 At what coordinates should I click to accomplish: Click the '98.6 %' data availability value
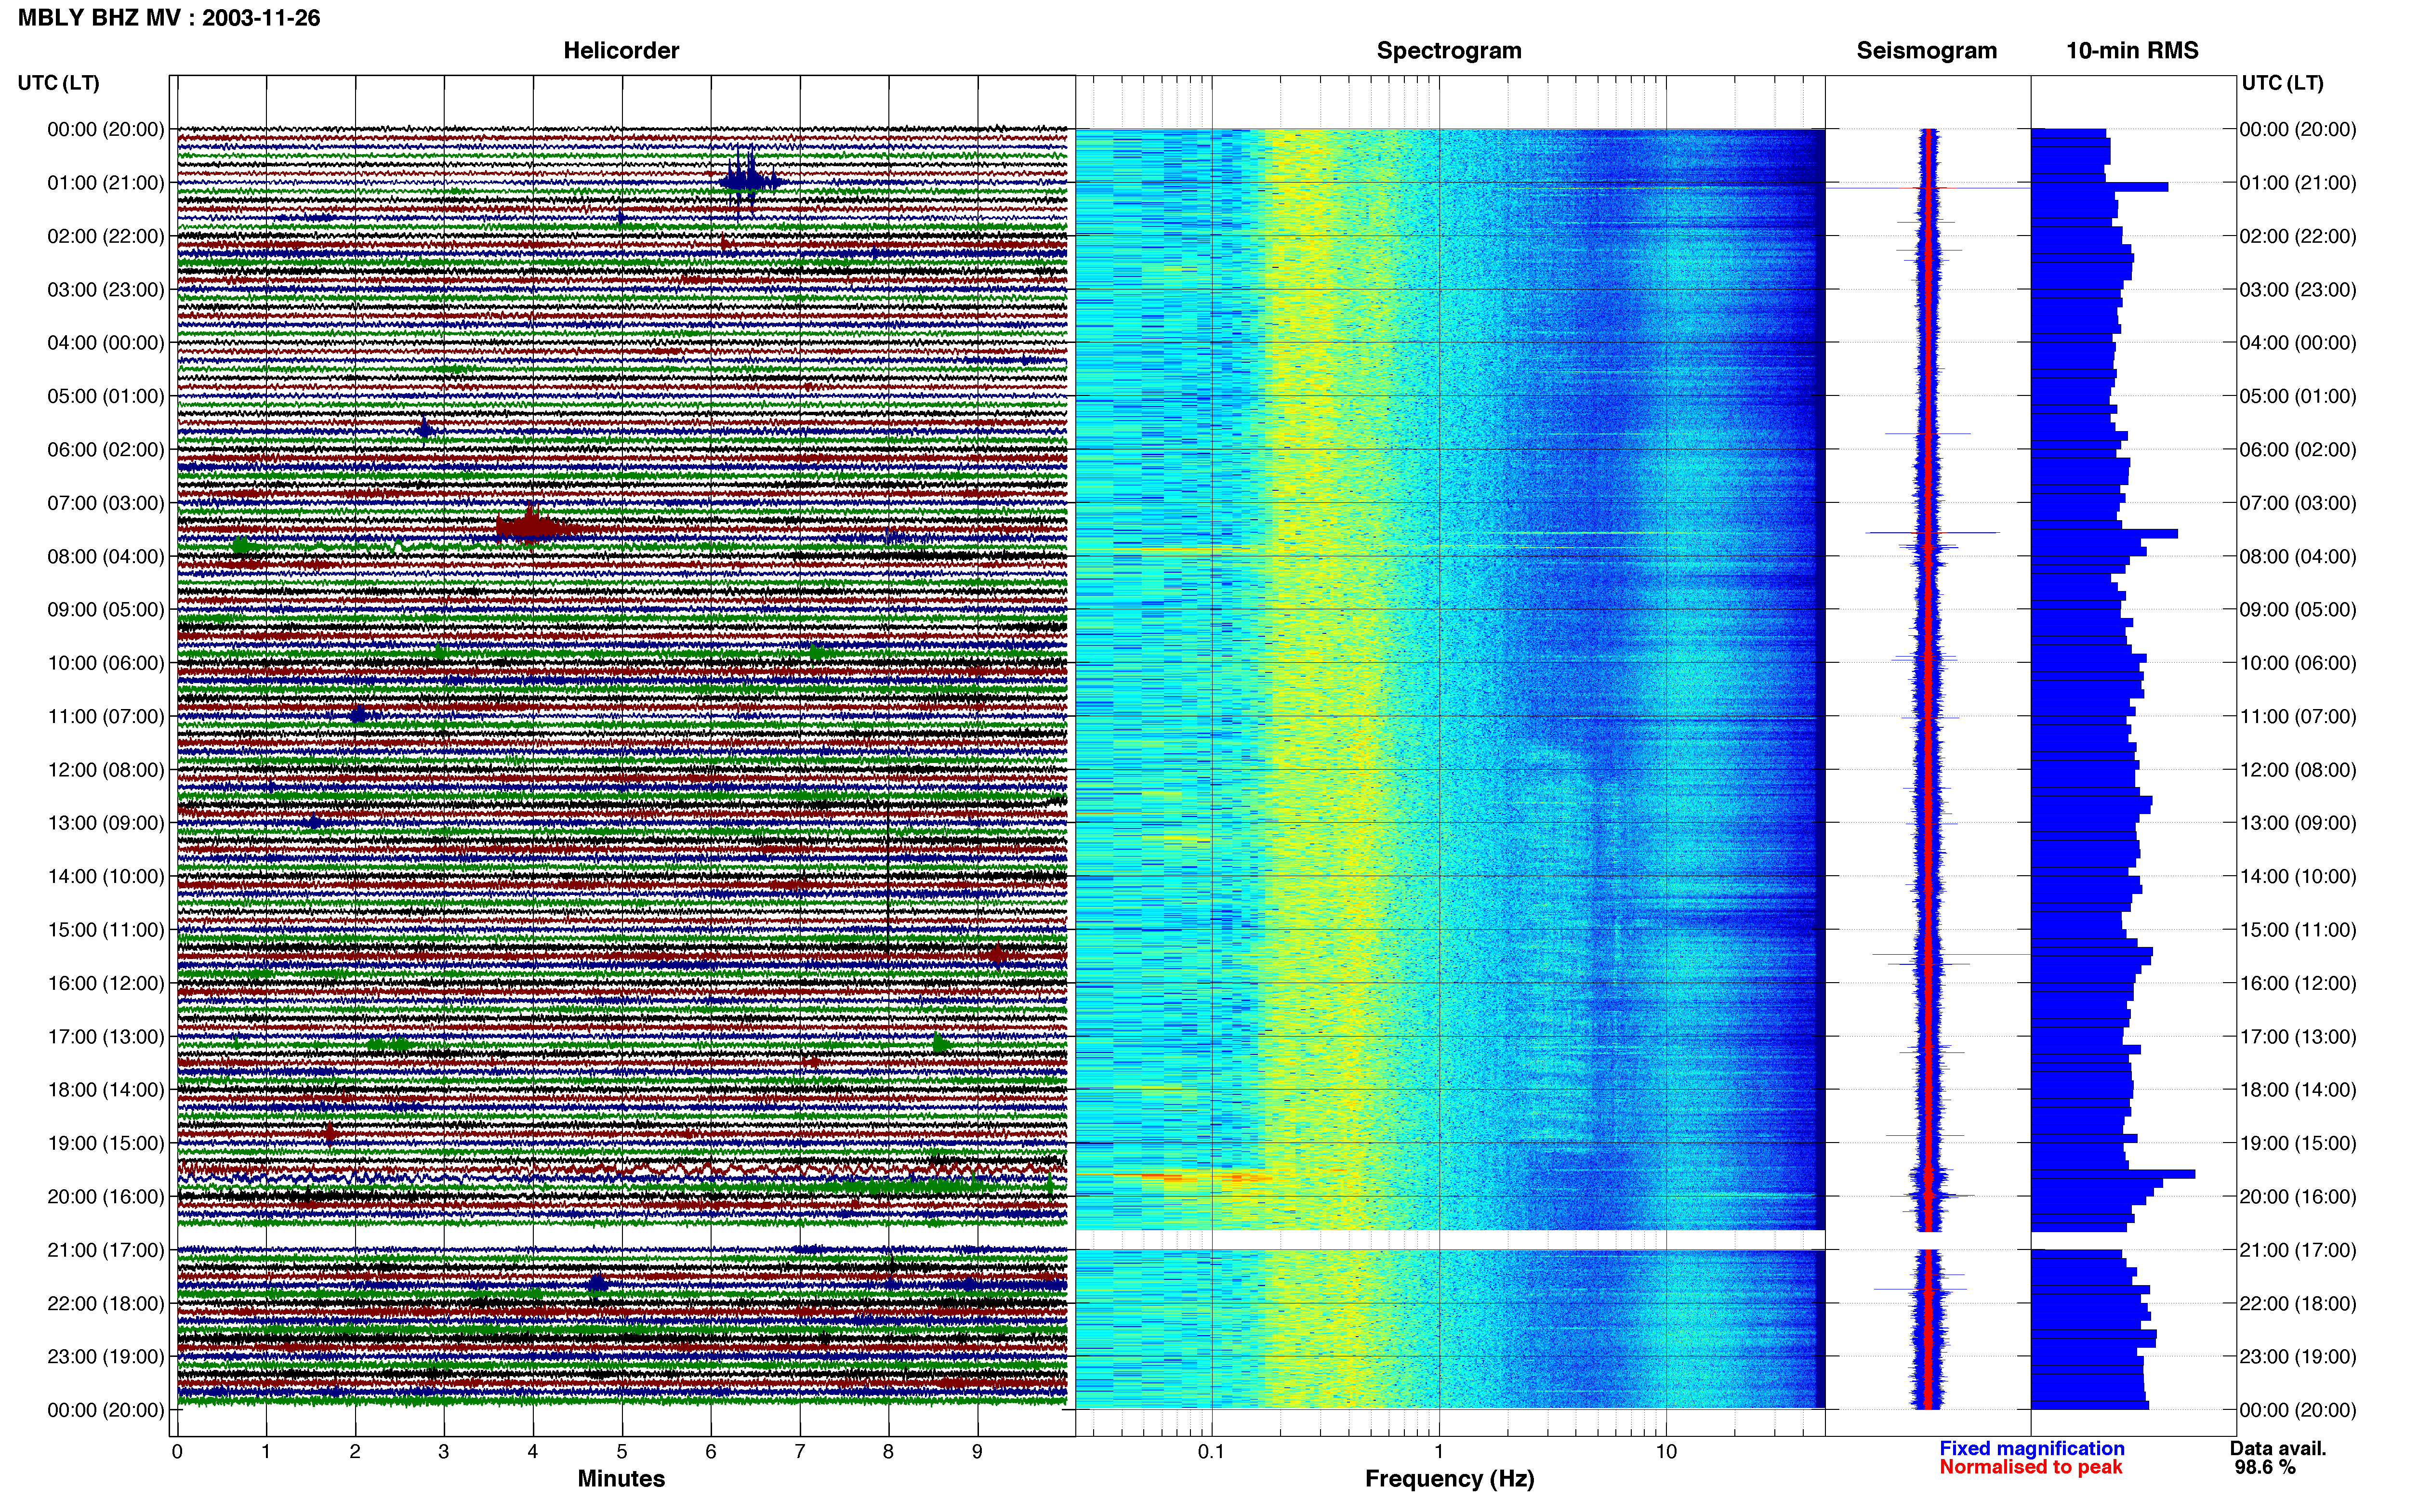[x=2265, y=1467]
